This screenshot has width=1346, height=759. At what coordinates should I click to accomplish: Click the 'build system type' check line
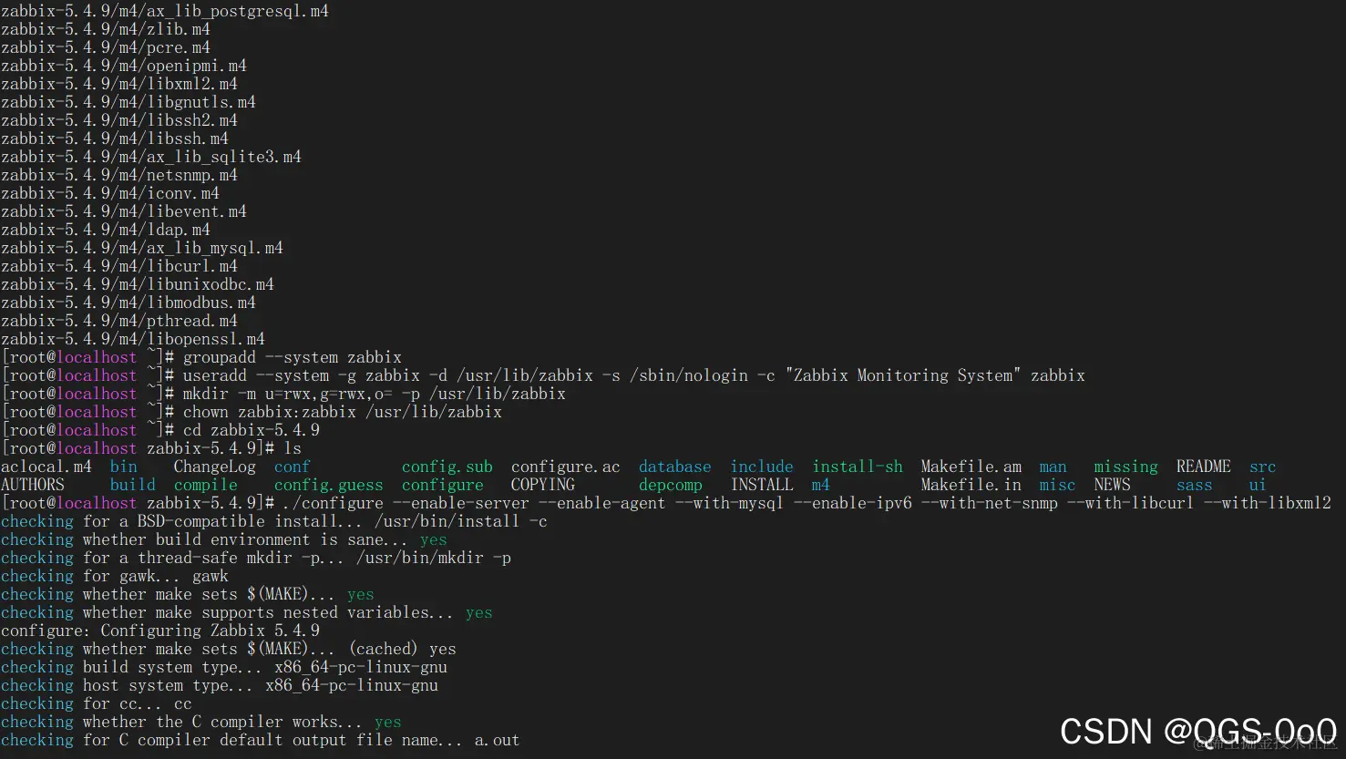pos(224,667)
